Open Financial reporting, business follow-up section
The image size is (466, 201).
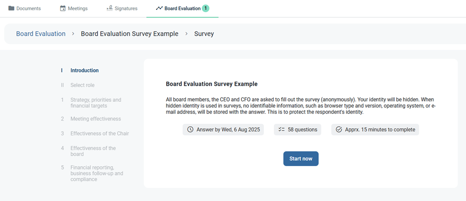pos(97,173)
